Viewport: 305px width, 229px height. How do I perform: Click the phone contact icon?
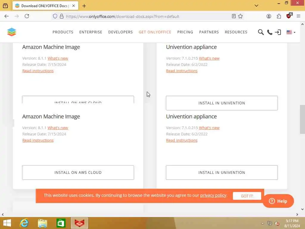[x=270, y=32]
